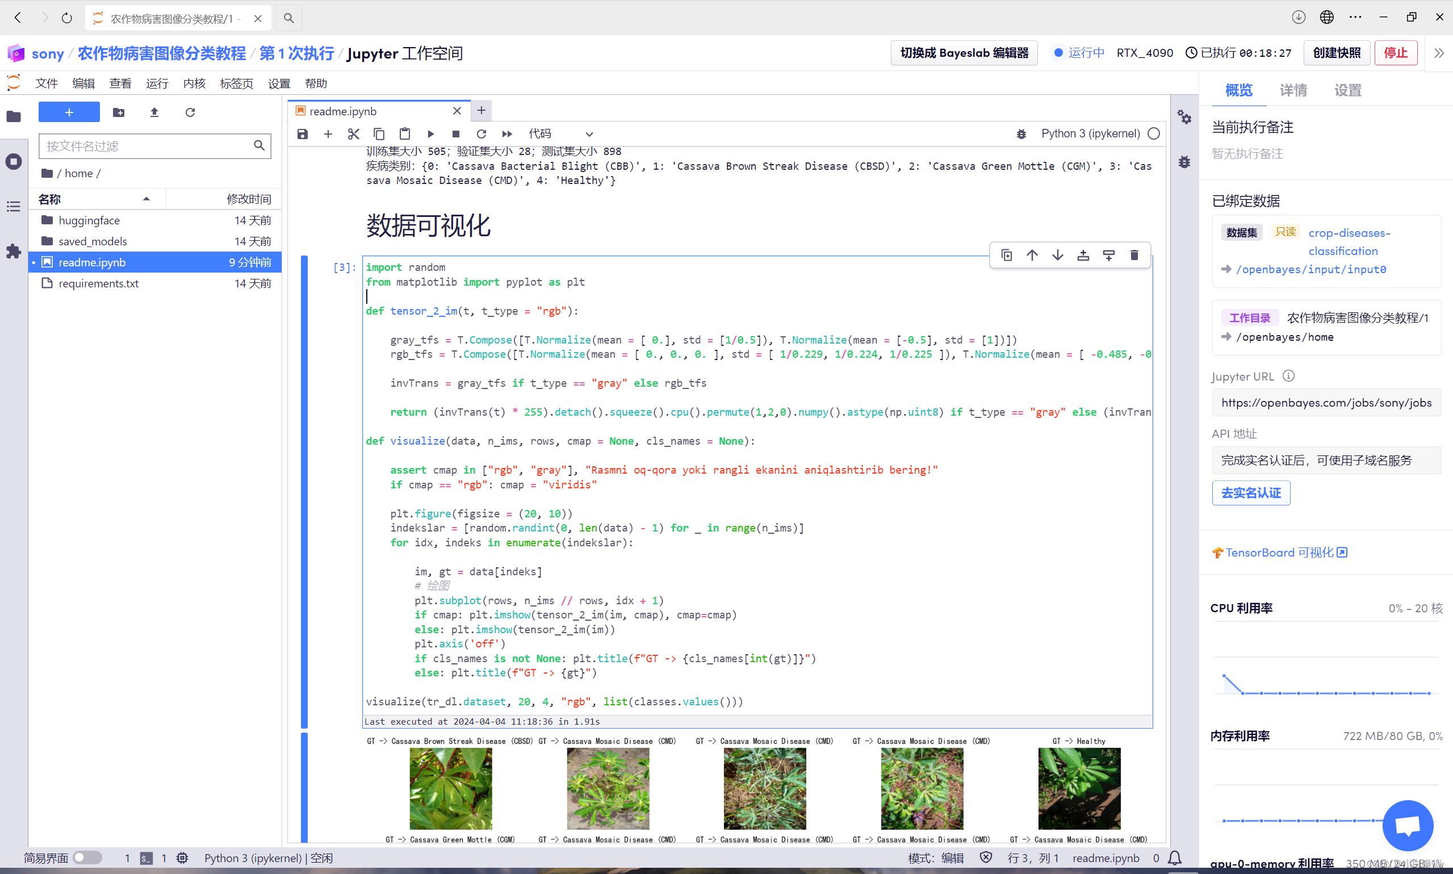The width and height of the screenshot is (1453, 874).
Task: Toggle the notification bell in status bar
Action: coord(1175,858)
